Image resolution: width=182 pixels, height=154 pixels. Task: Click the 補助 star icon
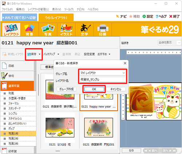tap(134, 16)
